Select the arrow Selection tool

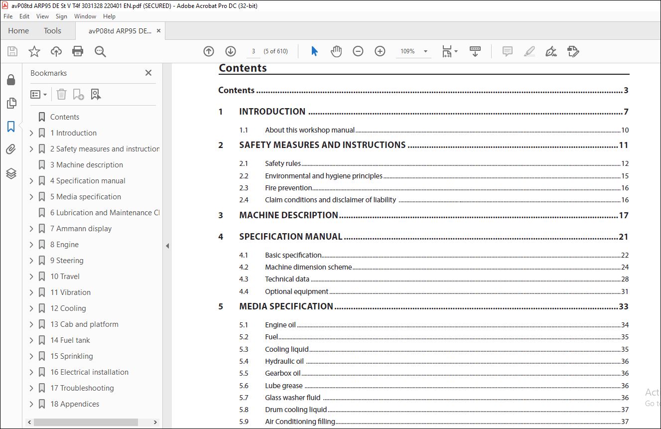[x=314, y=51]
